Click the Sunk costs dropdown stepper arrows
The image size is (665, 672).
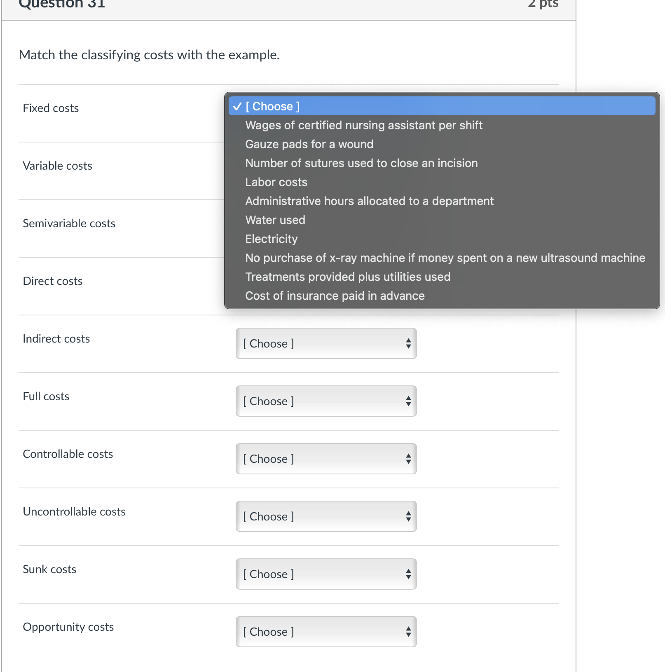pos(408,574)
